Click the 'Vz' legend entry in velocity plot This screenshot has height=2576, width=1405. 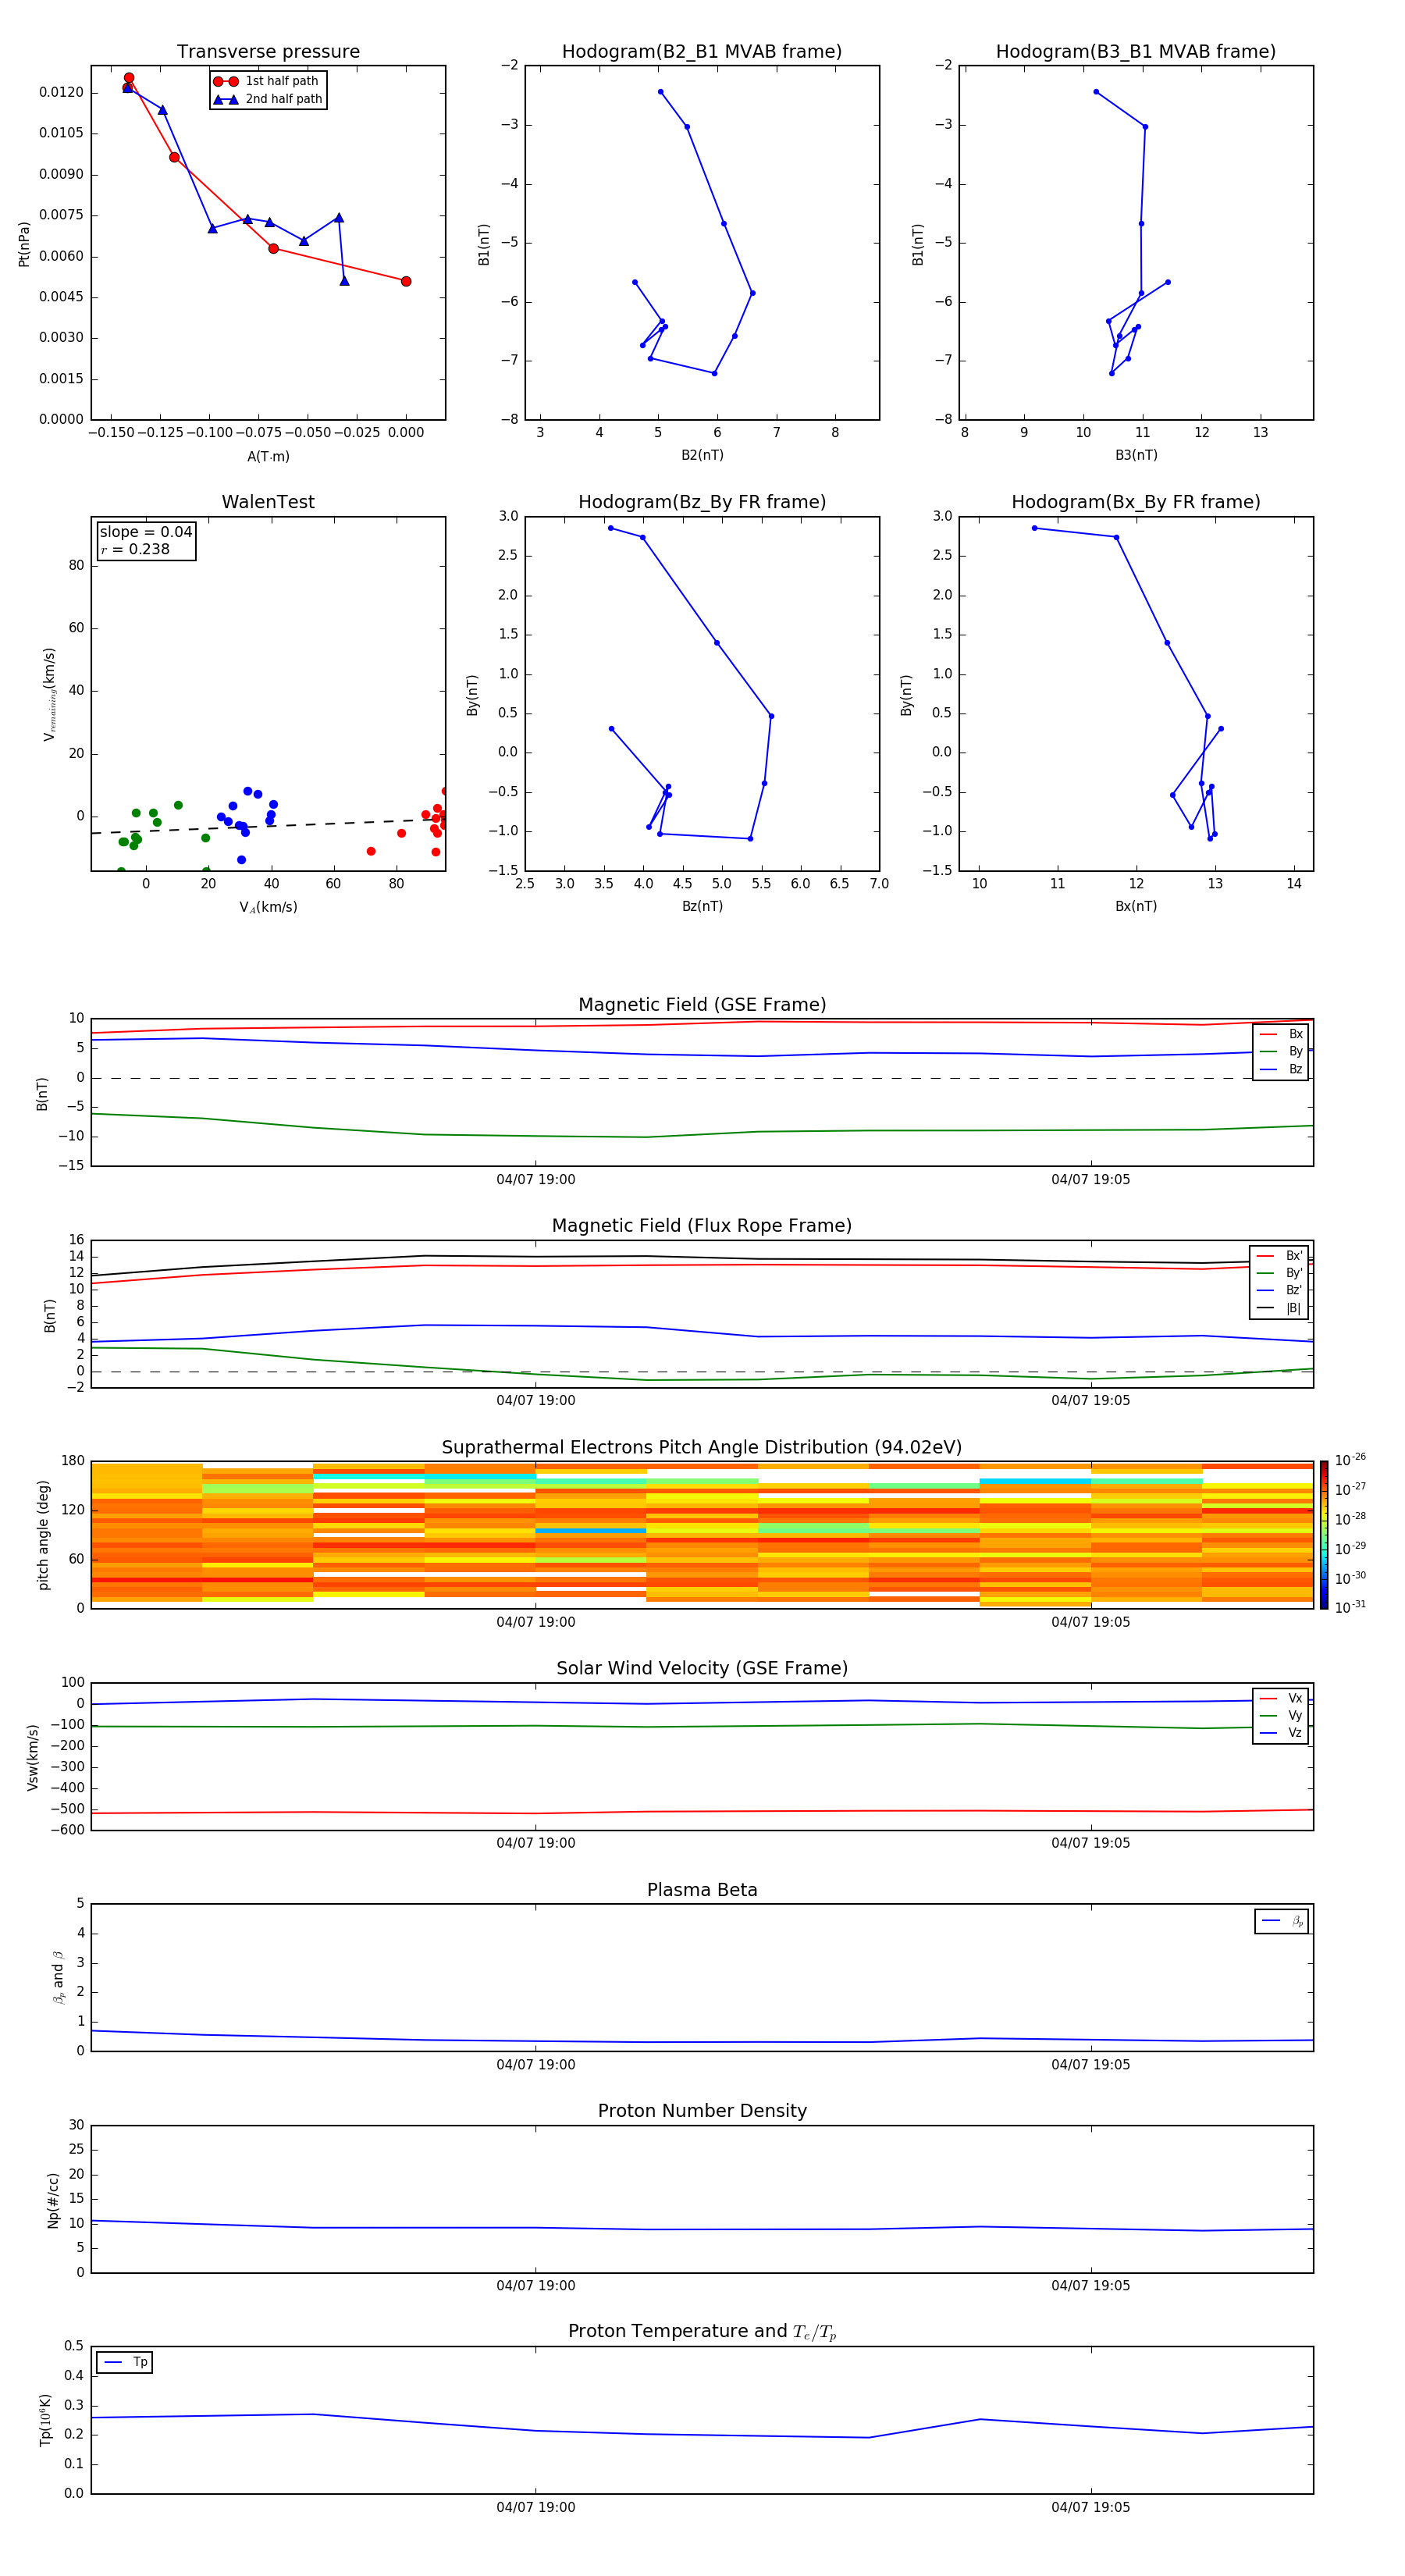(1281, 1732)
